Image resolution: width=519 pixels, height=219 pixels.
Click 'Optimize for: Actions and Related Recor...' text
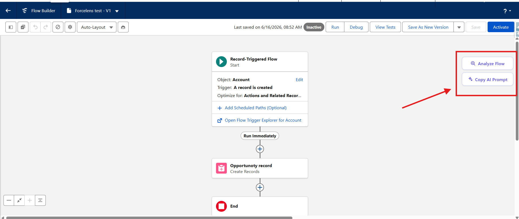click(259, 95)
